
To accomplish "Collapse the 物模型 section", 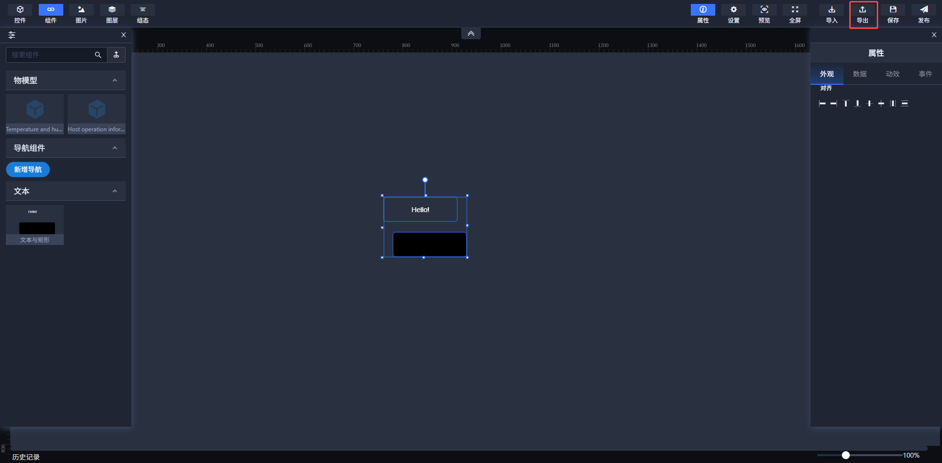I will click(x=115, y=80).
